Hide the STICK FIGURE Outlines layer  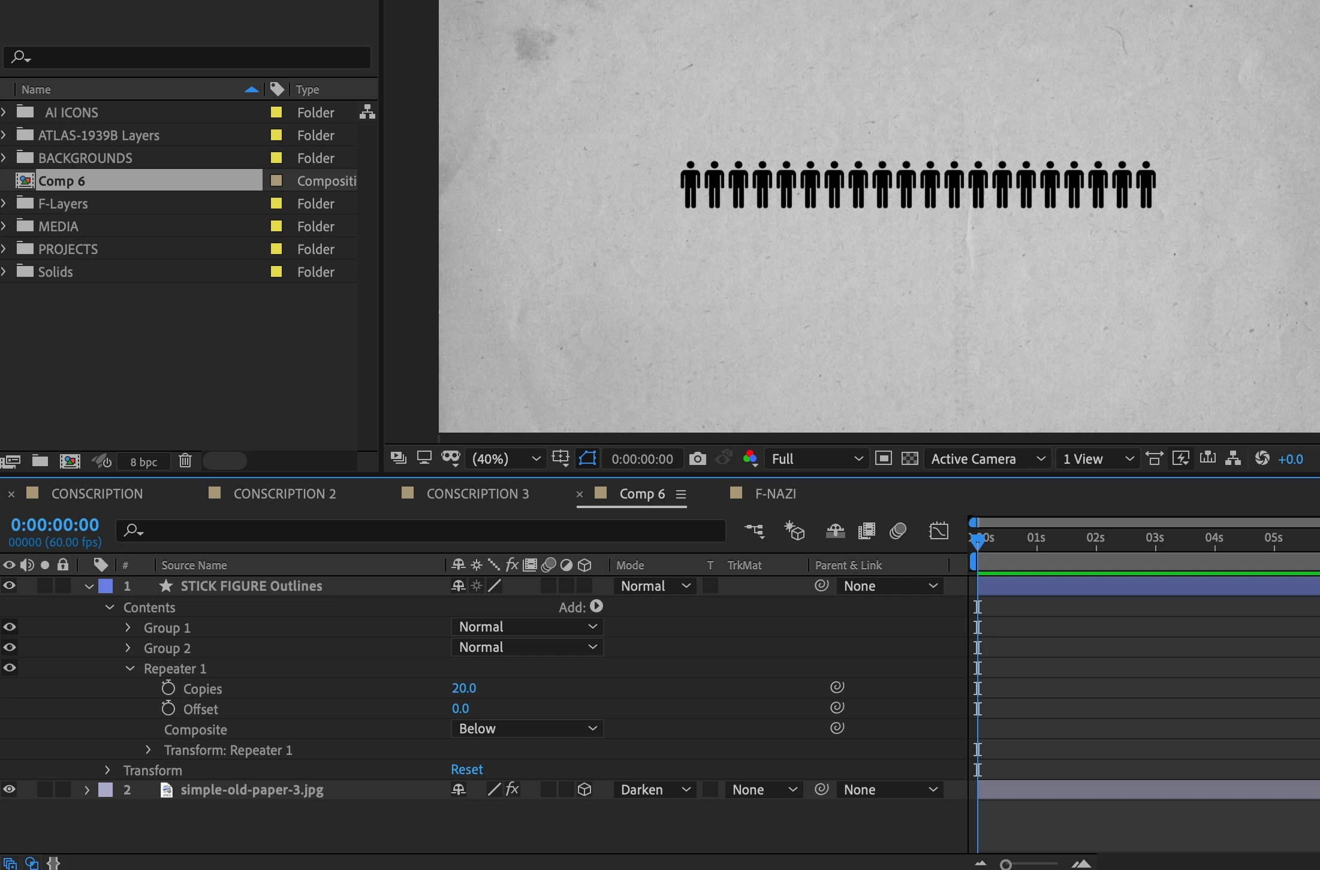(10, 586)
